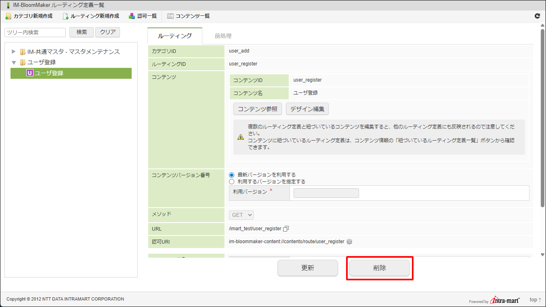Click the 削除 button

click(380, 268)
